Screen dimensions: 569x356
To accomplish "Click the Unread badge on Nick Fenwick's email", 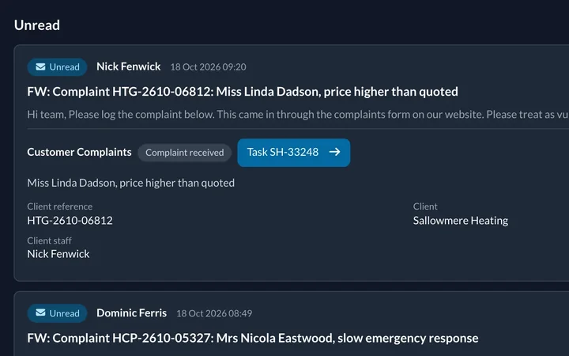I will (57, 67).
